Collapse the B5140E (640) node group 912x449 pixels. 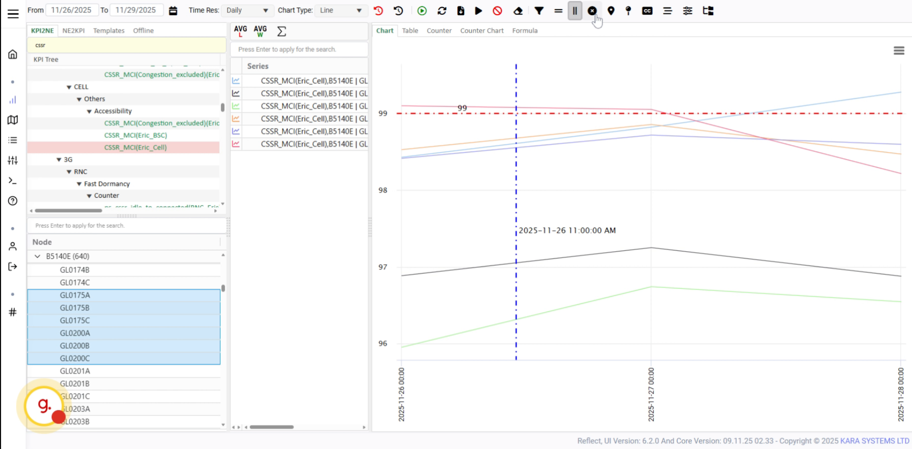[x=38, y=256]
